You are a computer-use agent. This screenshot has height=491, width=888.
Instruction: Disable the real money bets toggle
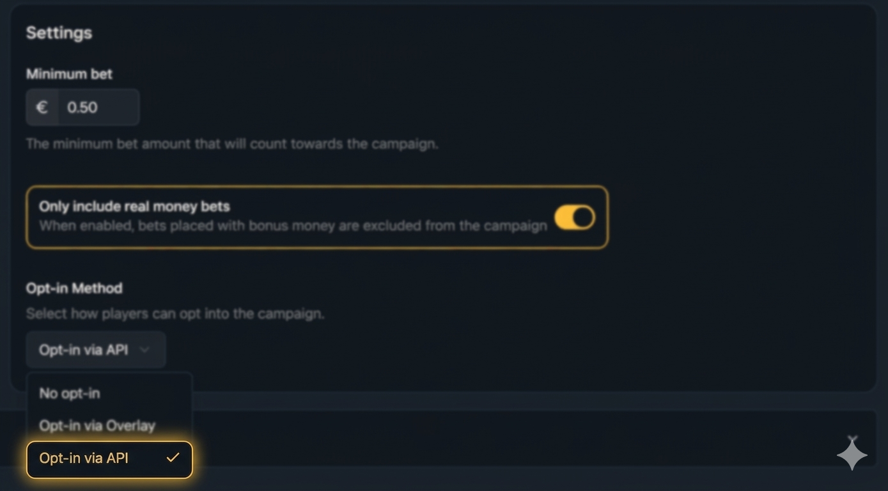click(x=574, y=217)
